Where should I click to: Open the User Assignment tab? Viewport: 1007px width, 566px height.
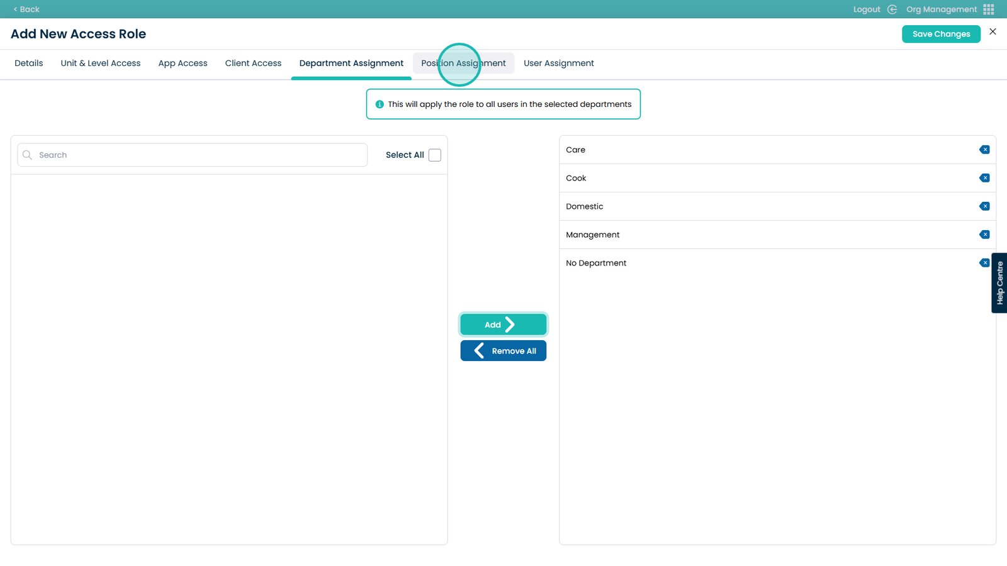click(558, 64)
